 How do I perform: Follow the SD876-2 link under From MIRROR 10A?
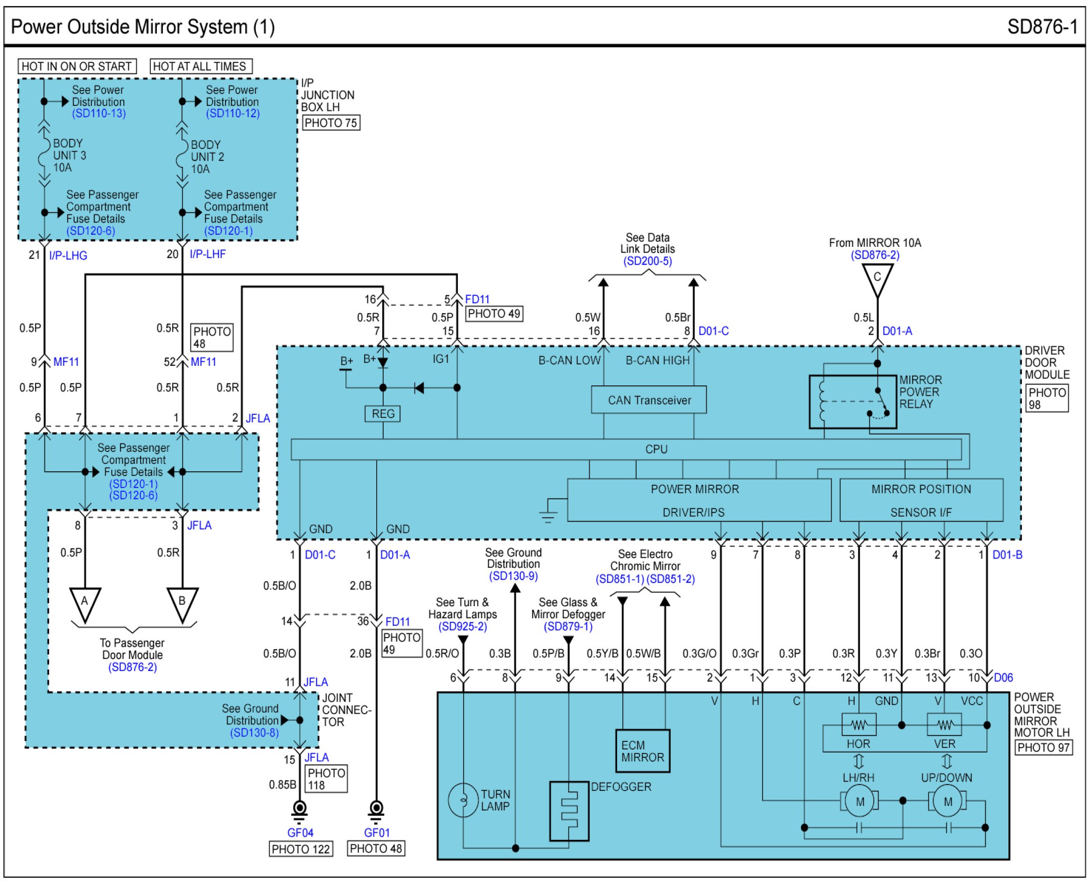tap(875, 255)
